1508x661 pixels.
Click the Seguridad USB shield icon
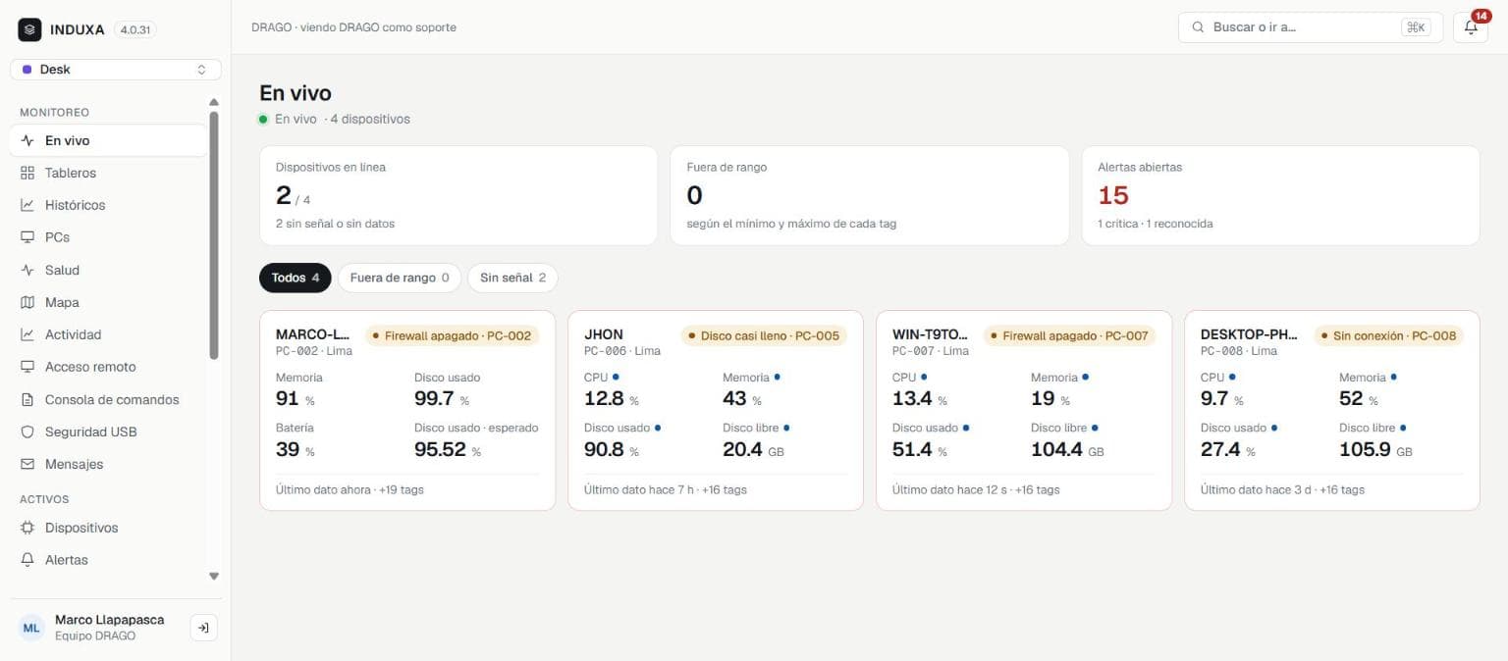click(27, 432)
